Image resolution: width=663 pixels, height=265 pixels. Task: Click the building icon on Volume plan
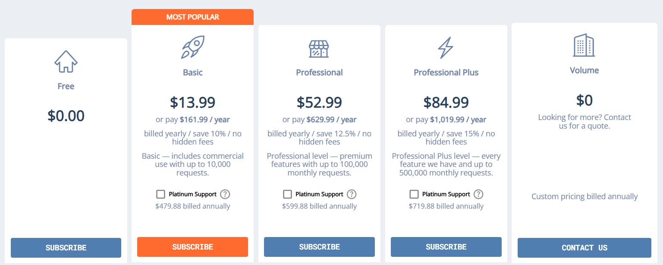(584, 45)
